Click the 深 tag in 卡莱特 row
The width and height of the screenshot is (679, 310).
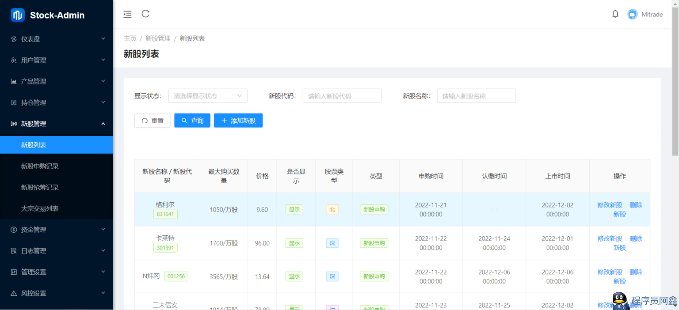332,243
